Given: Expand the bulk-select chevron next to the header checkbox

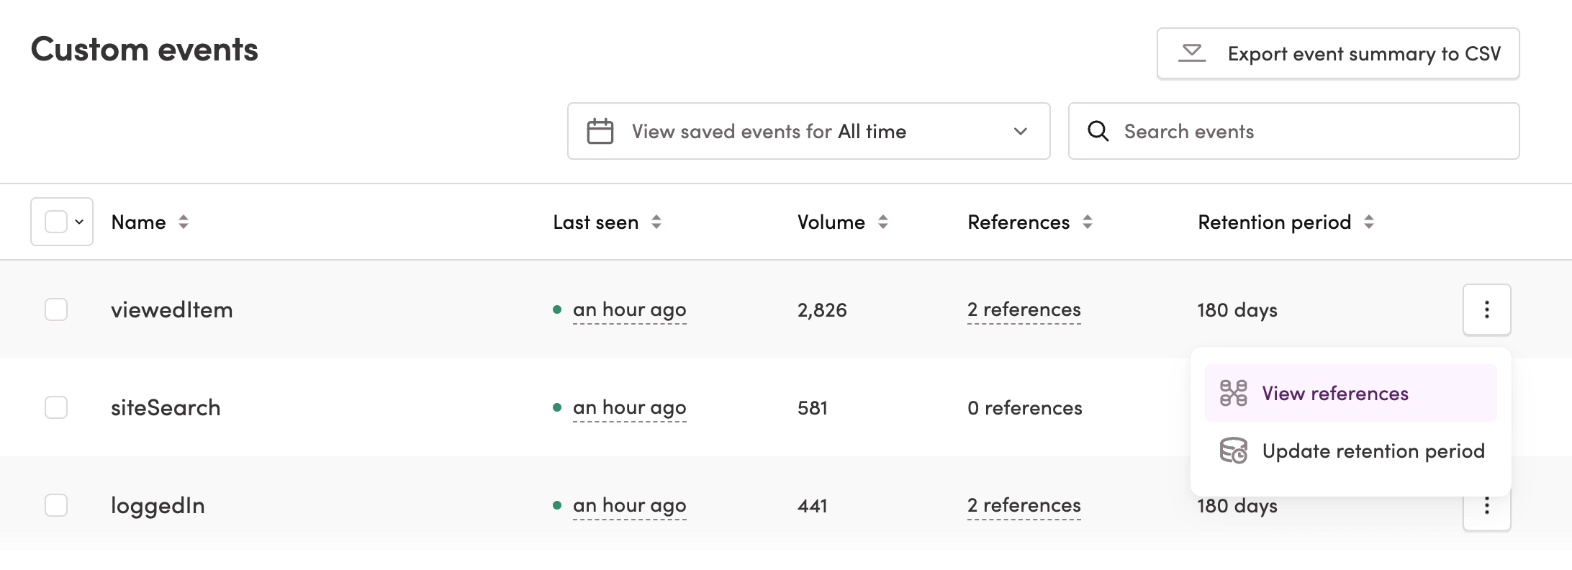Looking at the screenshot, I should click(x=78, y=222).
